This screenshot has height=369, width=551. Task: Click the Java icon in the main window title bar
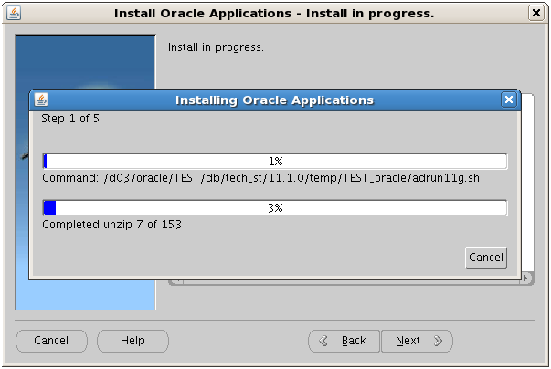pyautogui.click(x=14, y=14)
